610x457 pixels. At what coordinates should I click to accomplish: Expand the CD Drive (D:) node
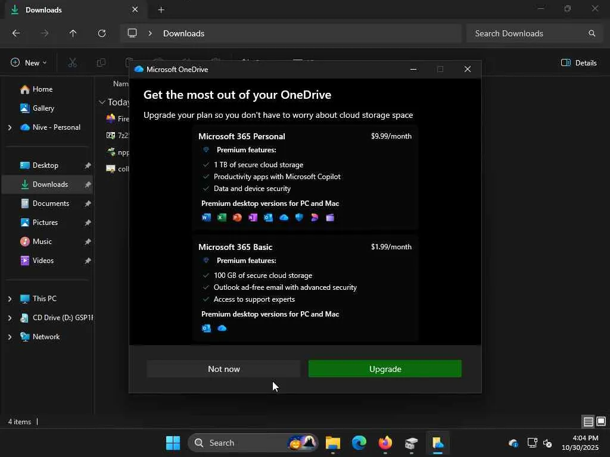click(10, 318)
